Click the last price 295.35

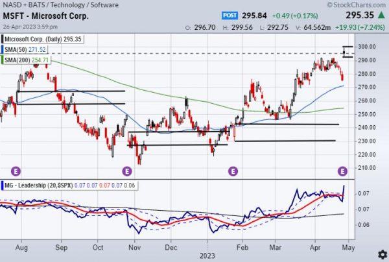(x=360, y=16)
